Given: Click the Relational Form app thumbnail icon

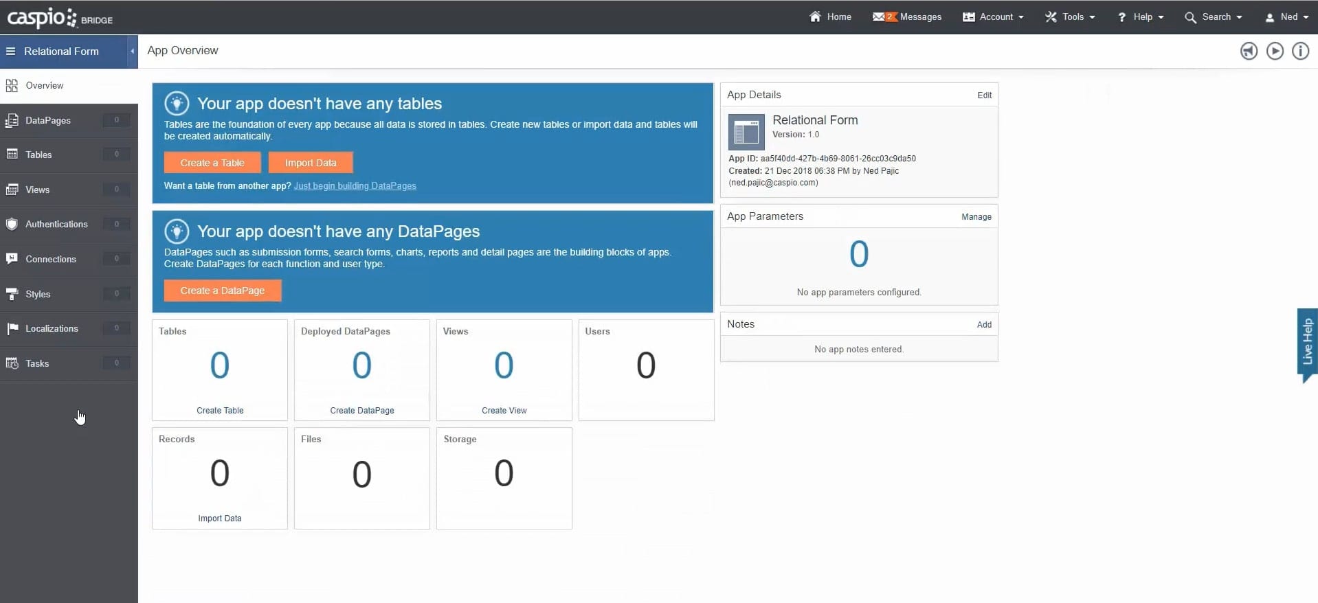Looking at the screenshot, I should coord(746,132).
